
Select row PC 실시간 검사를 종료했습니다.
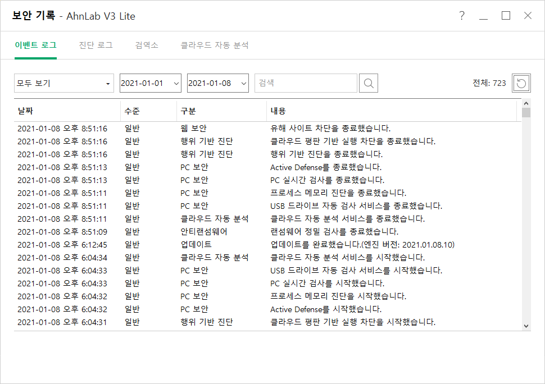pyautogui.click(x=267, y=180)
